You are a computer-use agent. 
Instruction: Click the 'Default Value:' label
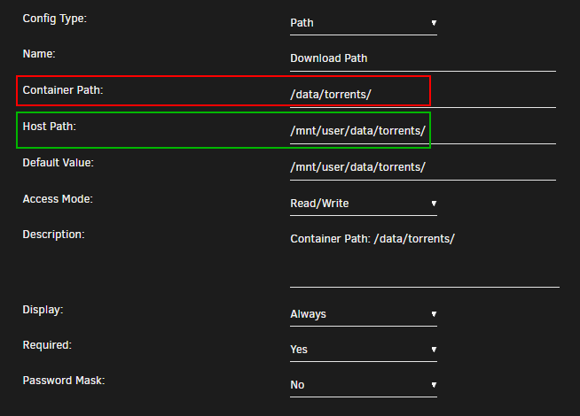[59, 163]
